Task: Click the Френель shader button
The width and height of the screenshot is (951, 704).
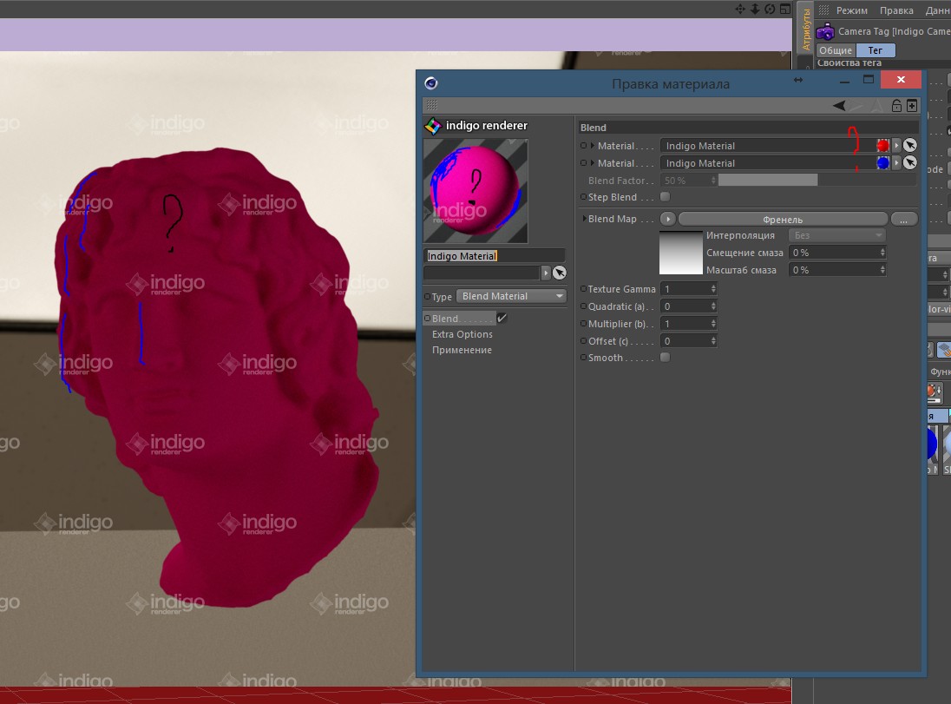Action: click(x=782, y=220)
